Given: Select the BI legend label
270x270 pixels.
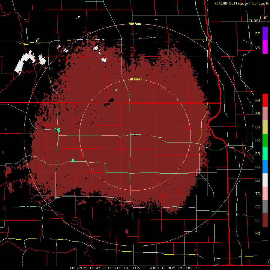Looking at the screenshot, I should [x=257, y=220].
